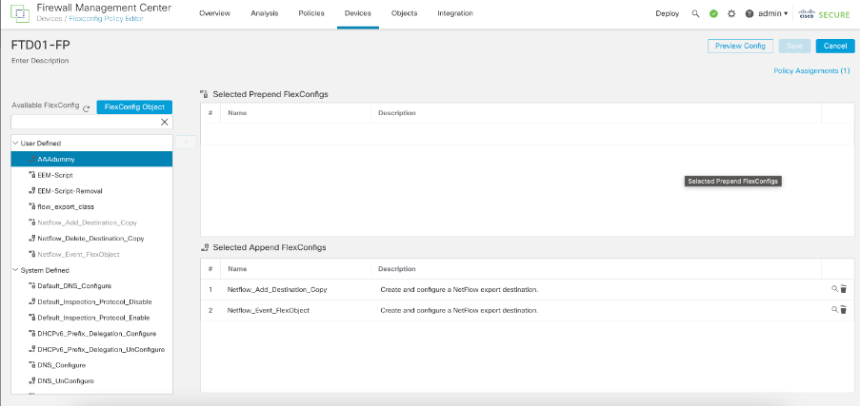Click the Deploy button
861x407 pixels.
[x=667, y=13]
